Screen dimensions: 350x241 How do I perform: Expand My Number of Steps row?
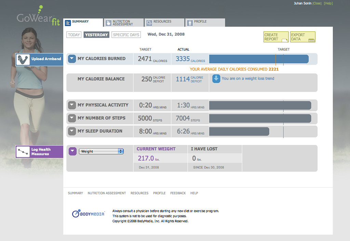72,118
